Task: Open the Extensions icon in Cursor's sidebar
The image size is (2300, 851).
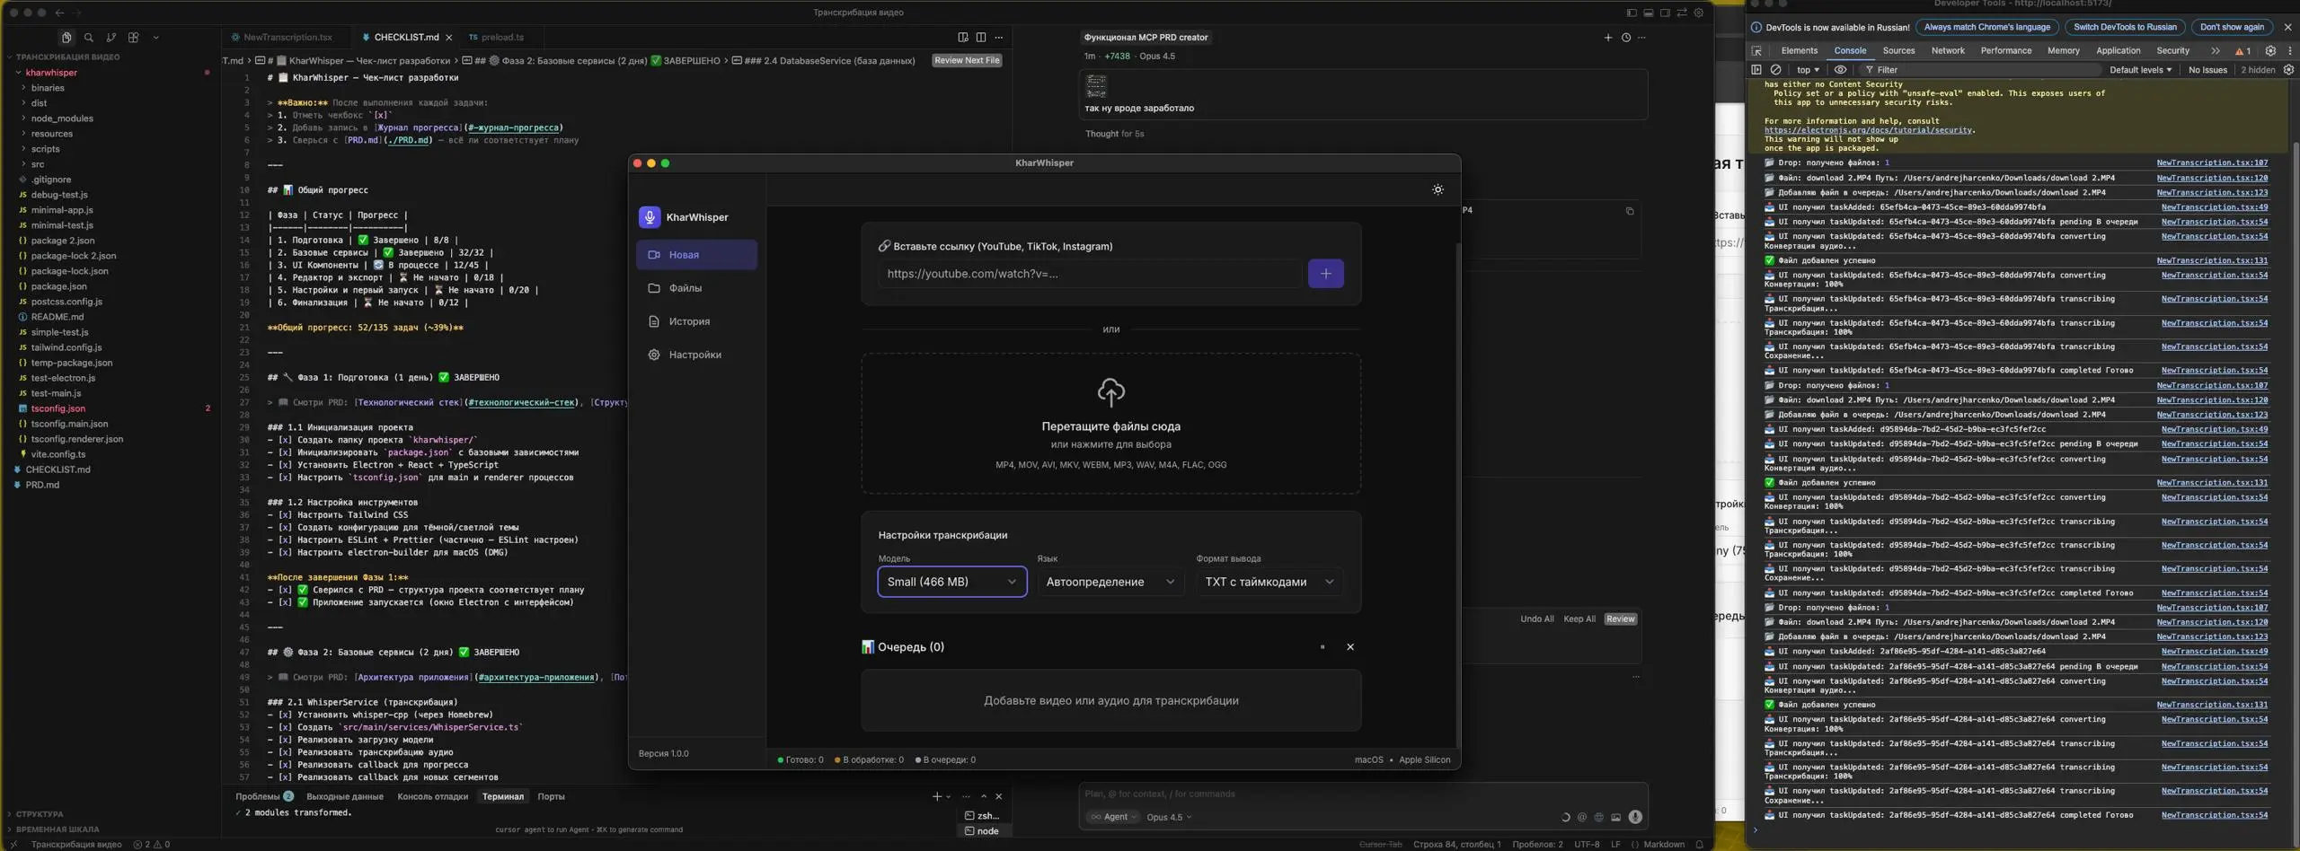Action: [x=134, y=38]
